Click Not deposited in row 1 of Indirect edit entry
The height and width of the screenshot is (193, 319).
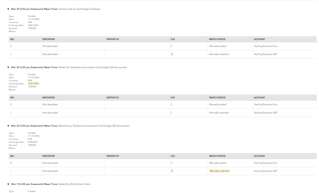click(50, 54)
